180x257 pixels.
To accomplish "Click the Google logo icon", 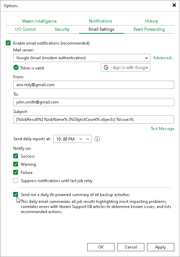I will pyautogui.click(x=106, y=67).
